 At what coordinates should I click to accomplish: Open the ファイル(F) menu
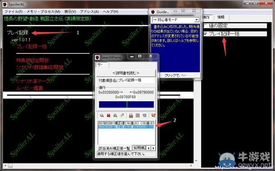[13, 12]
